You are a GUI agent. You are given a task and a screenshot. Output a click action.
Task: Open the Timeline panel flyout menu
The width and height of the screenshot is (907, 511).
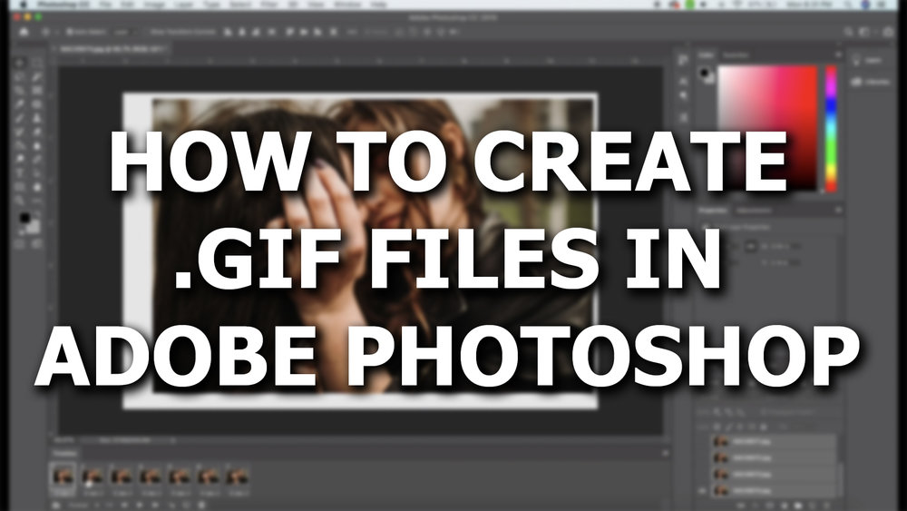coord(665,453)
